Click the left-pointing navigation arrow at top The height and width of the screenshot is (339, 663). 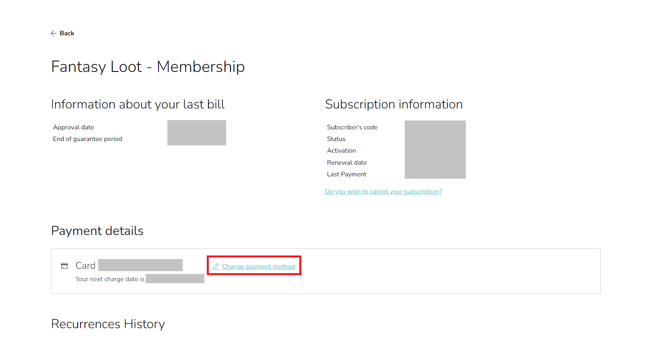coord(54,33)
